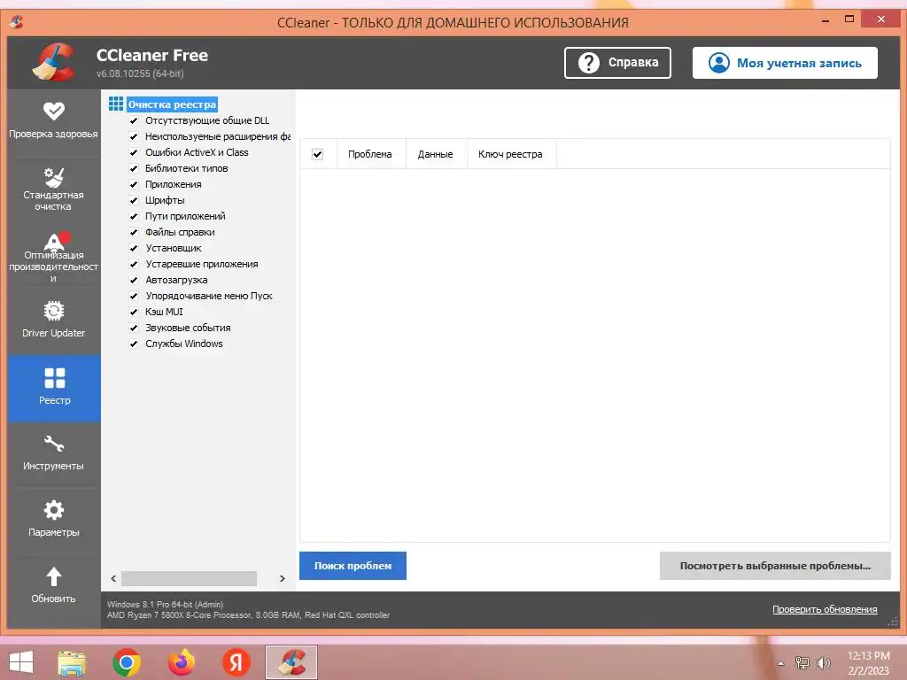The image size is (907, 680).
Task: Select the Реестр sidebar section
Action: (x=54, y=387)
